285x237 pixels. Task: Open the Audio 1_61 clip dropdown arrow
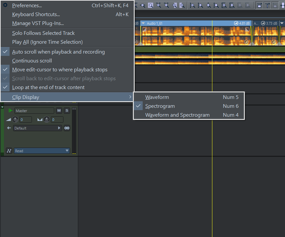143,23
